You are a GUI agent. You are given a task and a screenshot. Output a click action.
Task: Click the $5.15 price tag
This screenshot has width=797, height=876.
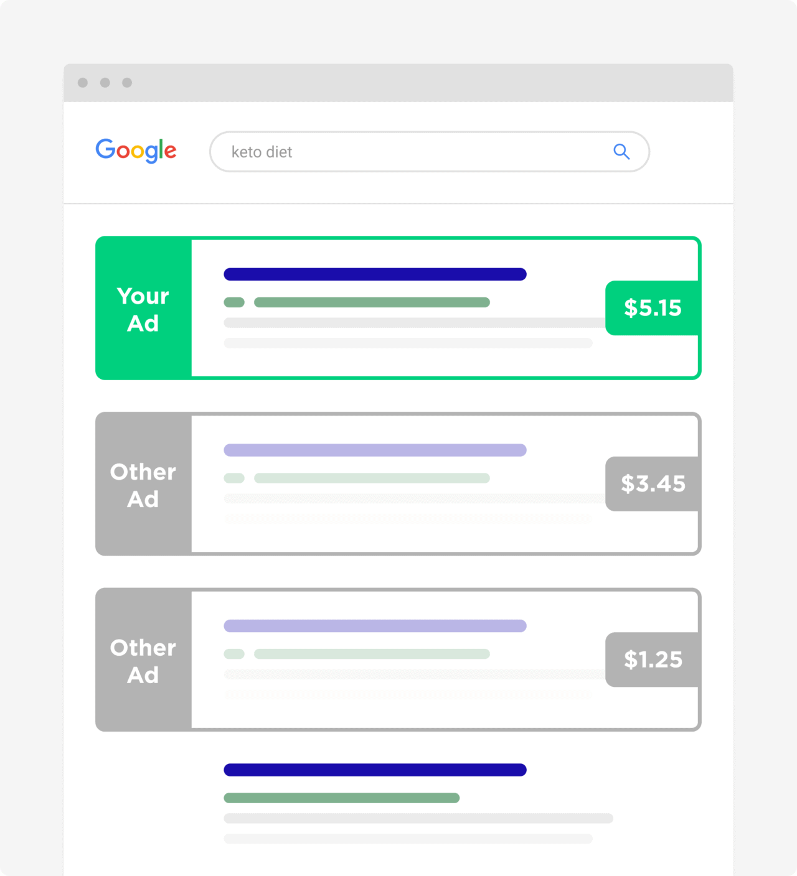coord(653,308)
